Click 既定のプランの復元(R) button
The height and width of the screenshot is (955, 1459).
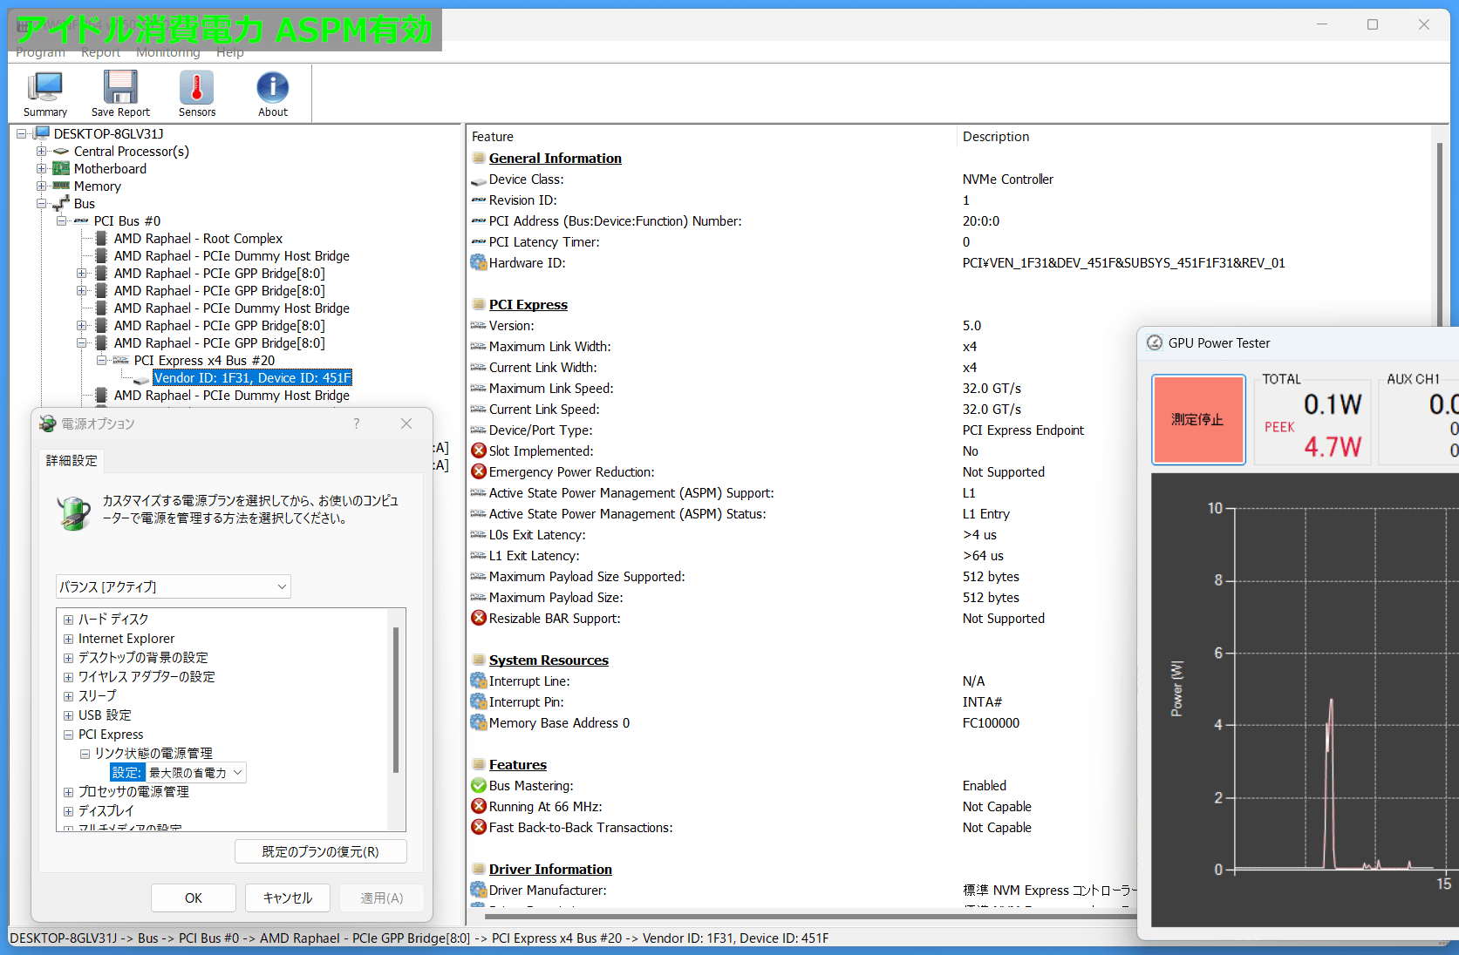[x=321, y=851]
